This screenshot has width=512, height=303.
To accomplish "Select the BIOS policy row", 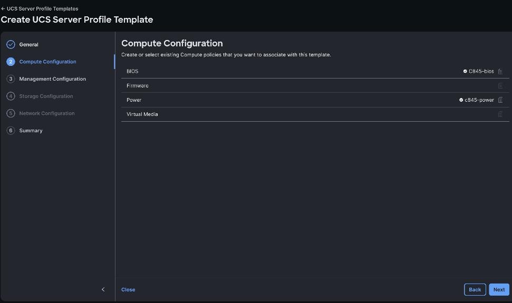I will pyautogui.click(x=315, y=71).
